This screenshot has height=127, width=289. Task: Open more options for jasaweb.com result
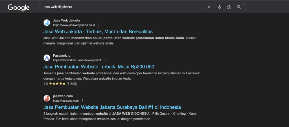click(82, 101)
